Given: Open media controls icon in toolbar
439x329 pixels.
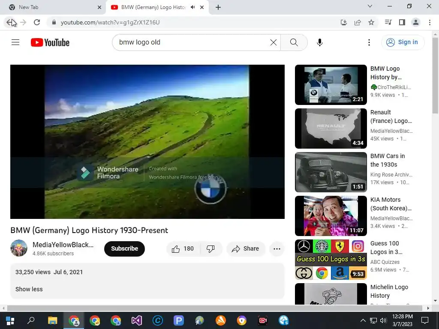Looking at the screenshot, I should (x=388, y=22).
